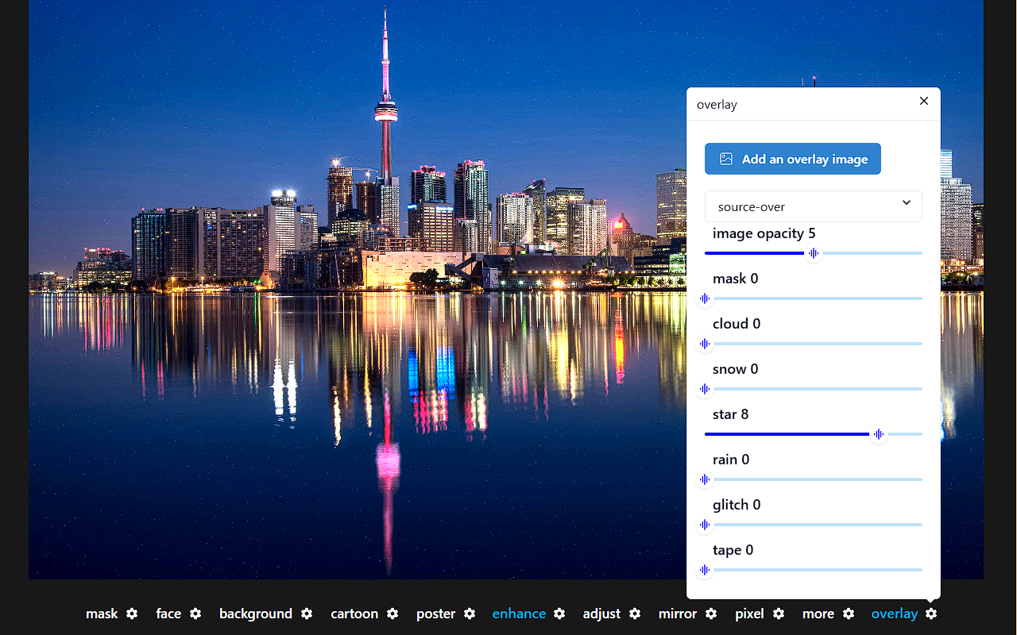Open adjust settings using its gear
This screenshot has height=635, width=1017.
(634, 614)
